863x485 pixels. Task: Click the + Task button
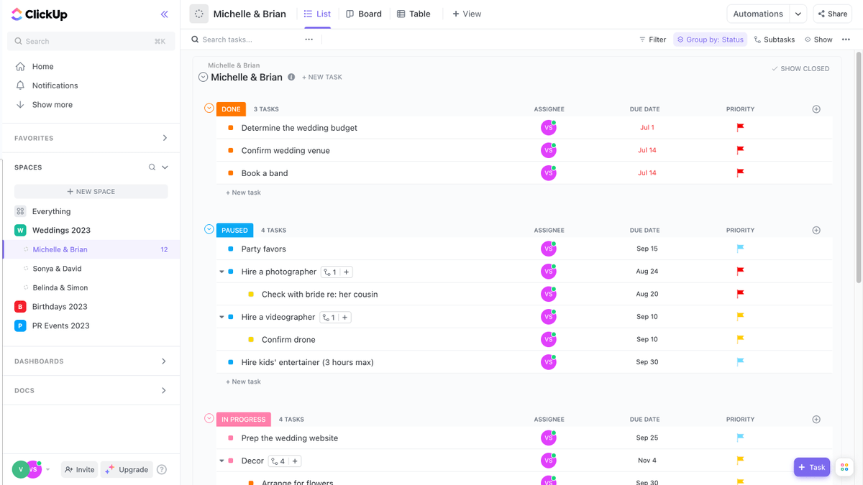(x=812, y=467)
